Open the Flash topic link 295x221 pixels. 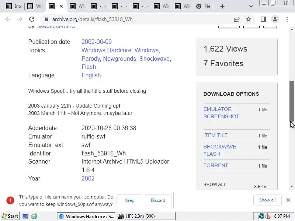[x=88, y=67]
